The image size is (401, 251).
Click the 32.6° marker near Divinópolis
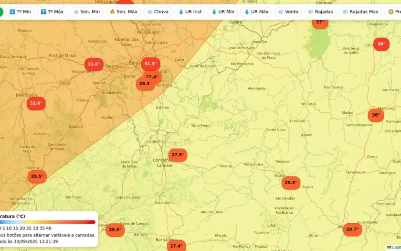coord(36,103)
